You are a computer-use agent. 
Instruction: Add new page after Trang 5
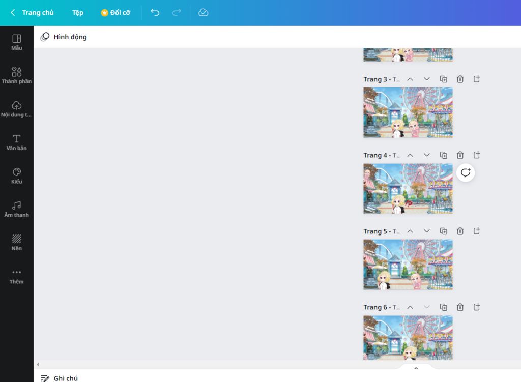click(476, 231)
